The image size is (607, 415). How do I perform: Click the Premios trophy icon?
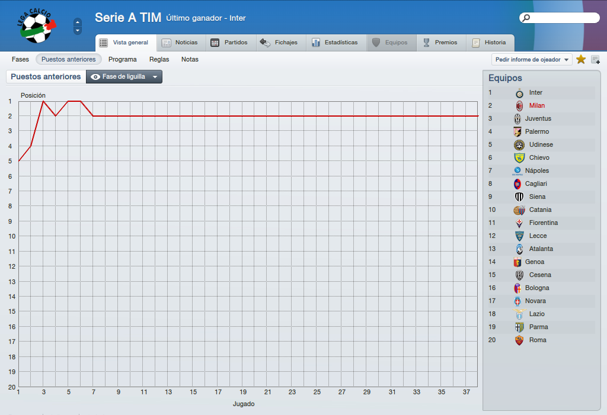coord(426,43)
